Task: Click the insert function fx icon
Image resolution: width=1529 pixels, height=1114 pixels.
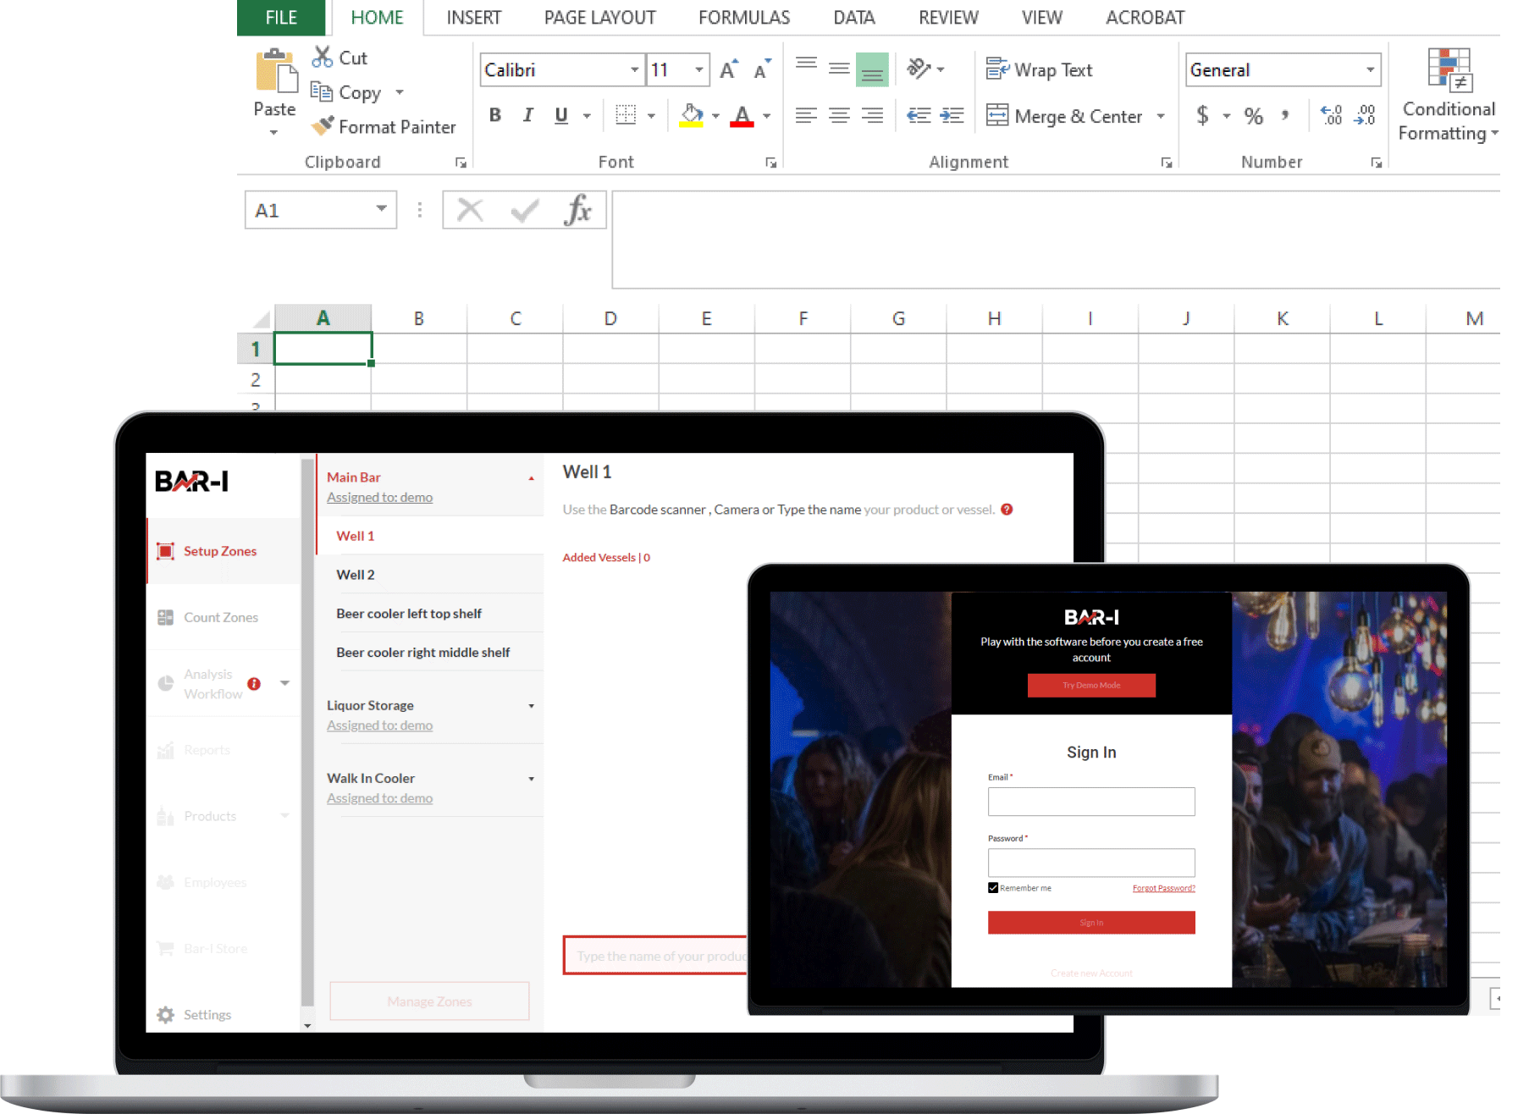Action: coord(578,210)
